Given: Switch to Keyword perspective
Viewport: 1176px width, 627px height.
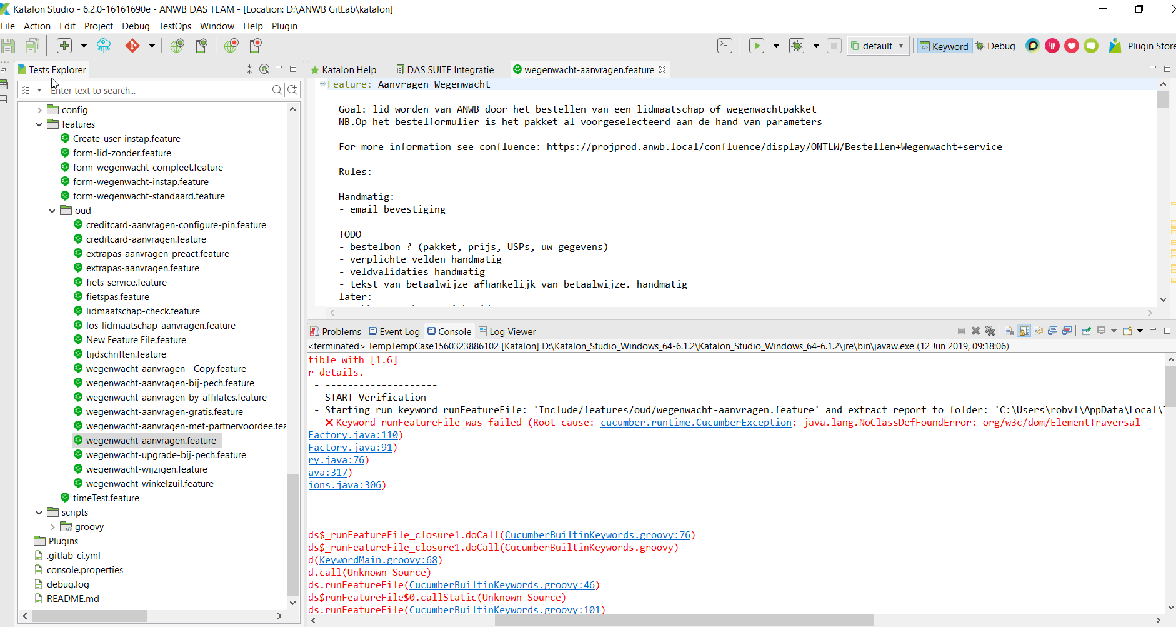Looking at the screenshot, I should click(x=944, y=46).
